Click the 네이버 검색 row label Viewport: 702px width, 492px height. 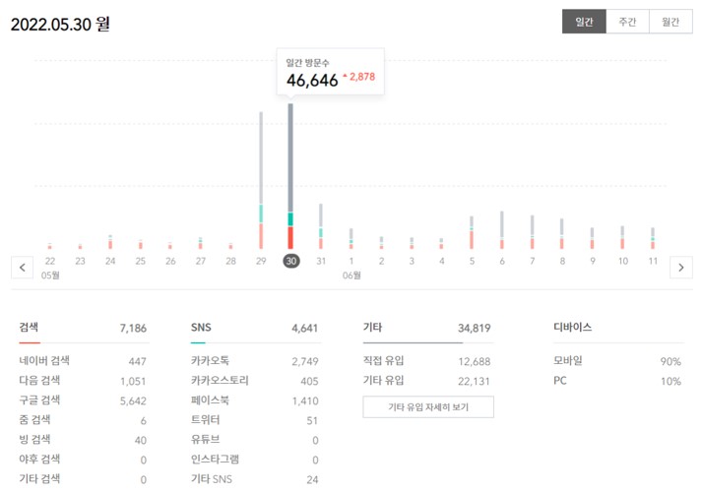coord(44,360)
